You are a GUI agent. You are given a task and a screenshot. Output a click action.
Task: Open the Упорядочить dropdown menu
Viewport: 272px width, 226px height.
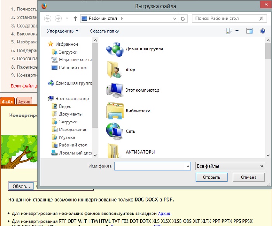coord(63,31)
